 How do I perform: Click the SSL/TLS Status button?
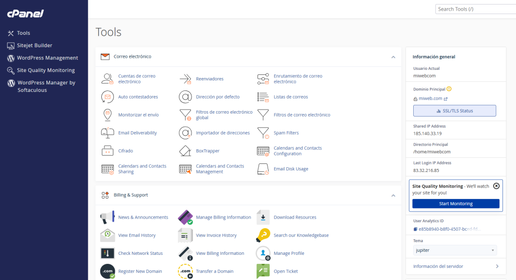(x=455, y=111)
